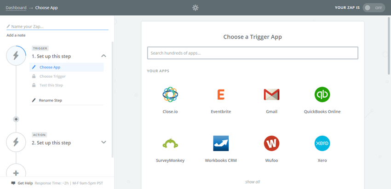The image size is (391, 189).
Task: Click the Response Time text in footer
Action: click(x=69, y=183)
